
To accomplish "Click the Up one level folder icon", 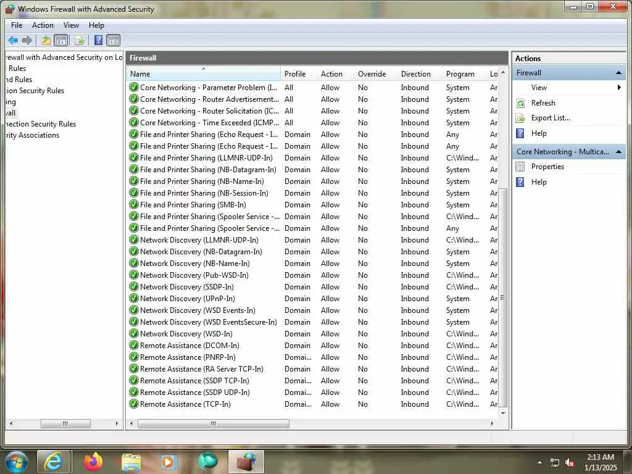I will [x=46, y=40].
